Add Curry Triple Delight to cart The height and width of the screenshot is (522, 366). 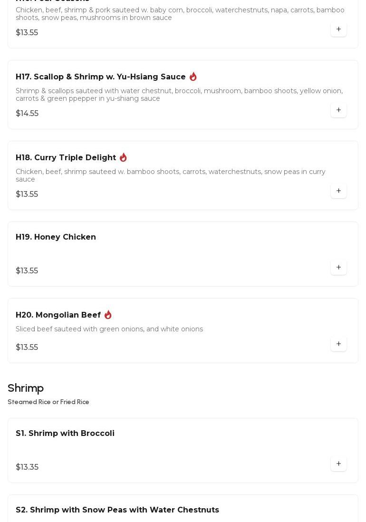[x=338, y=191]
